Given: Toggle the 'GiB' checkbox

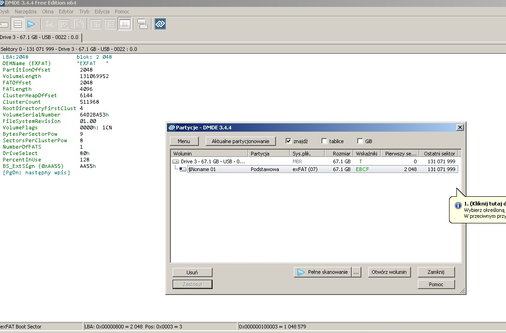Looking at the screenshot, I should [360, 141].
